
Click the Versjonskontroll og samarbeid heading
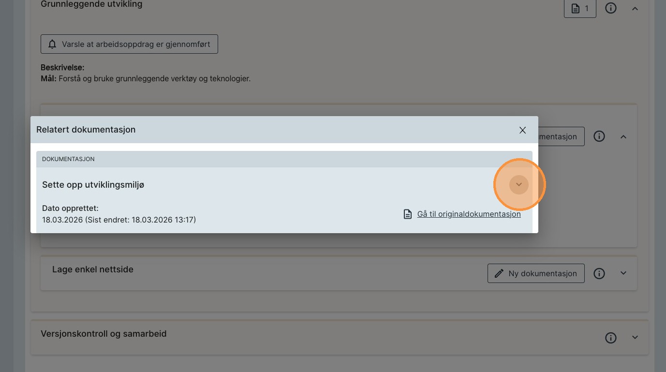pos(104,334)
